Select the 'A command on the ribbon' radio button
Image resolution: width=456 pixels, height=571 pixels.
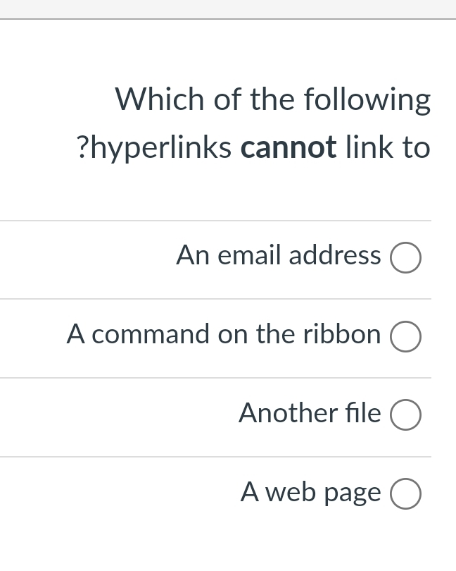(x=405, y=336)
